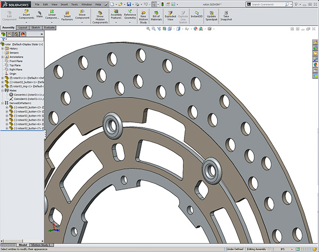Screen dimensions: 319x252
Task: Open Linear Component Pattern tool
Action: [x=52, y=14]
